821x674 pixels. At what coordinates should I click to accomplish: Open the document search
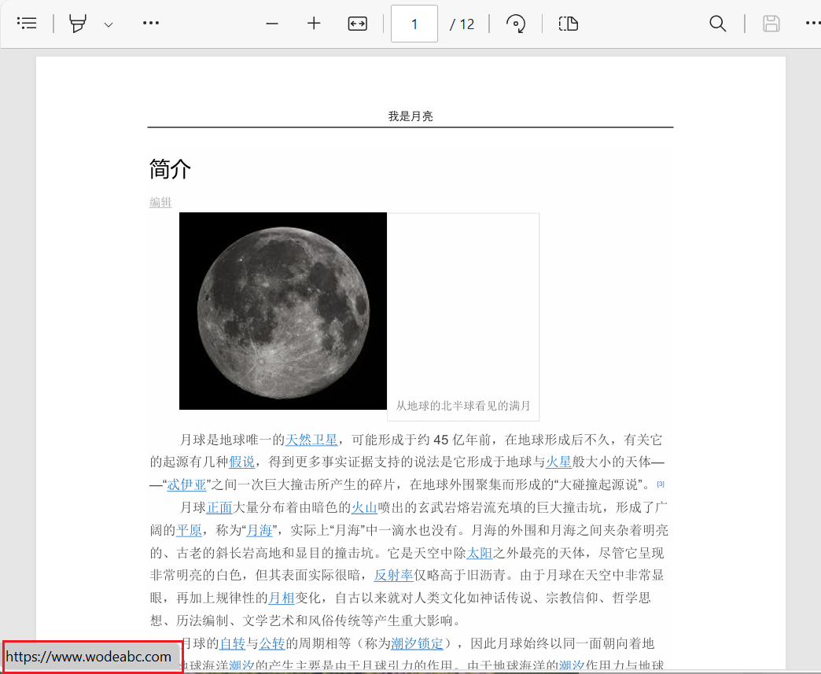pos(717,24)
